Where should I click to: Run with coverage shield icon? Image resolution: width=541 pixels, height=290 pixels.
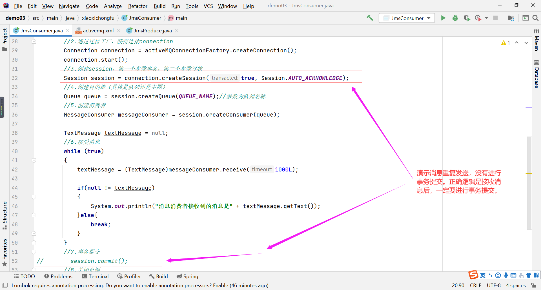[x=467, y=18]
